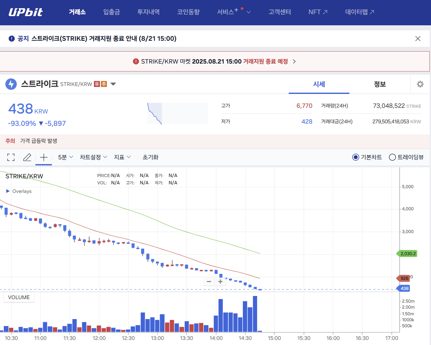431x345 pixels.
Task: Open the 입출금 menu
Action: 111,12
